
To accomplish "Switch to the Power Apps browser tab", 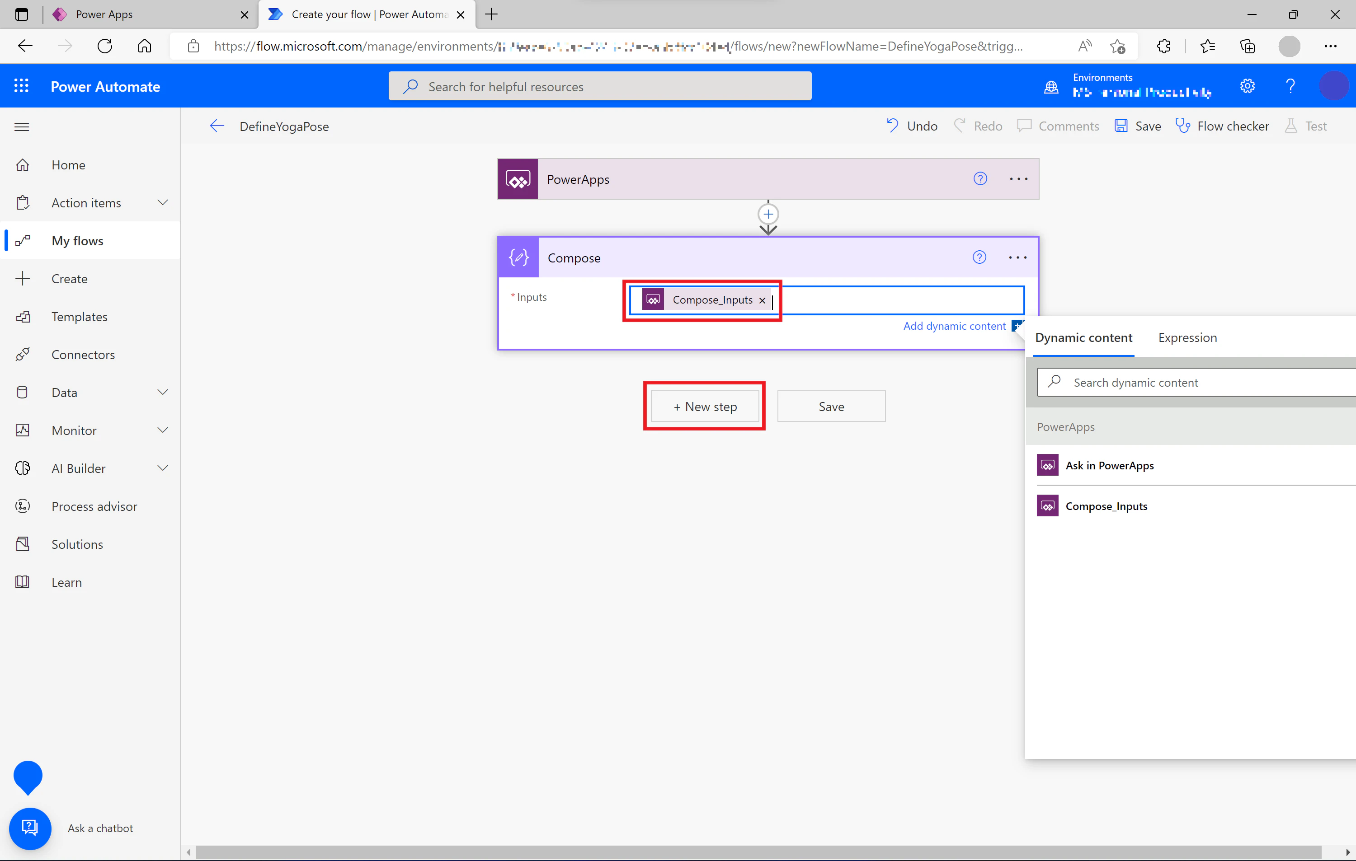I will (x=147, y=14).
